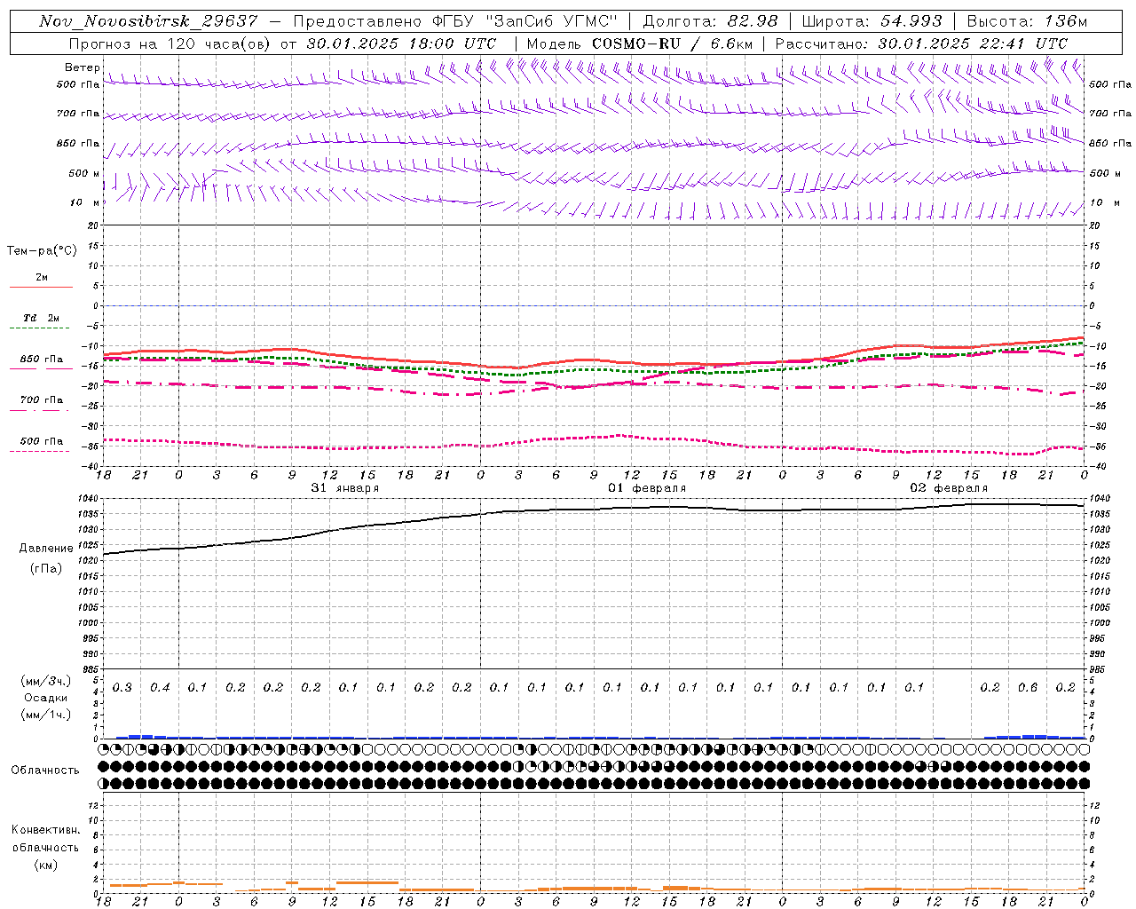Click the (мм/1ч.) precipitation unit label
This screenshot has height=909, width=1136.
(x=46, y=715)
